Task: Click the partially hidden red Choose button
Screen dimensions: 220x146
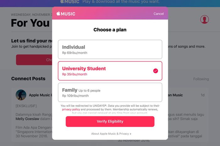Action: tap(34, 60)
